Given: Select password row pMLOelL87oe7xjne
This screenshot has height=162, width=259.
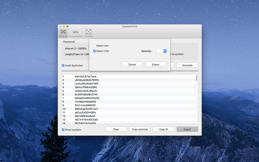Looking at the screenshot, I should [129, 76].
